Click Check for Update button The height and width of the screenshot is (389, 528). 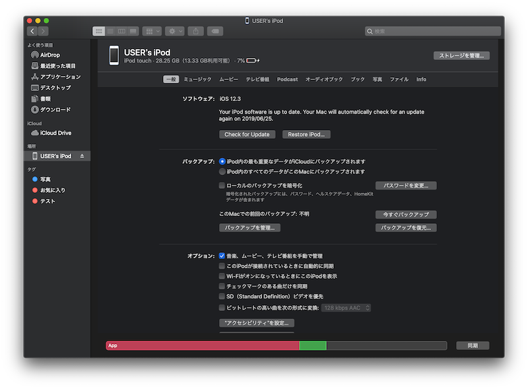pos(247,135)
